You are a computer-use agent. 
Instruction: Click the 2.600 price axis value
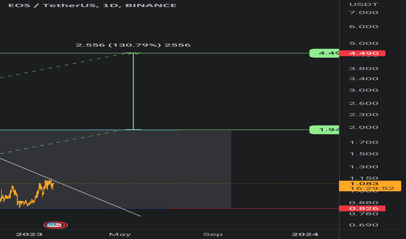tap(364, 103)
